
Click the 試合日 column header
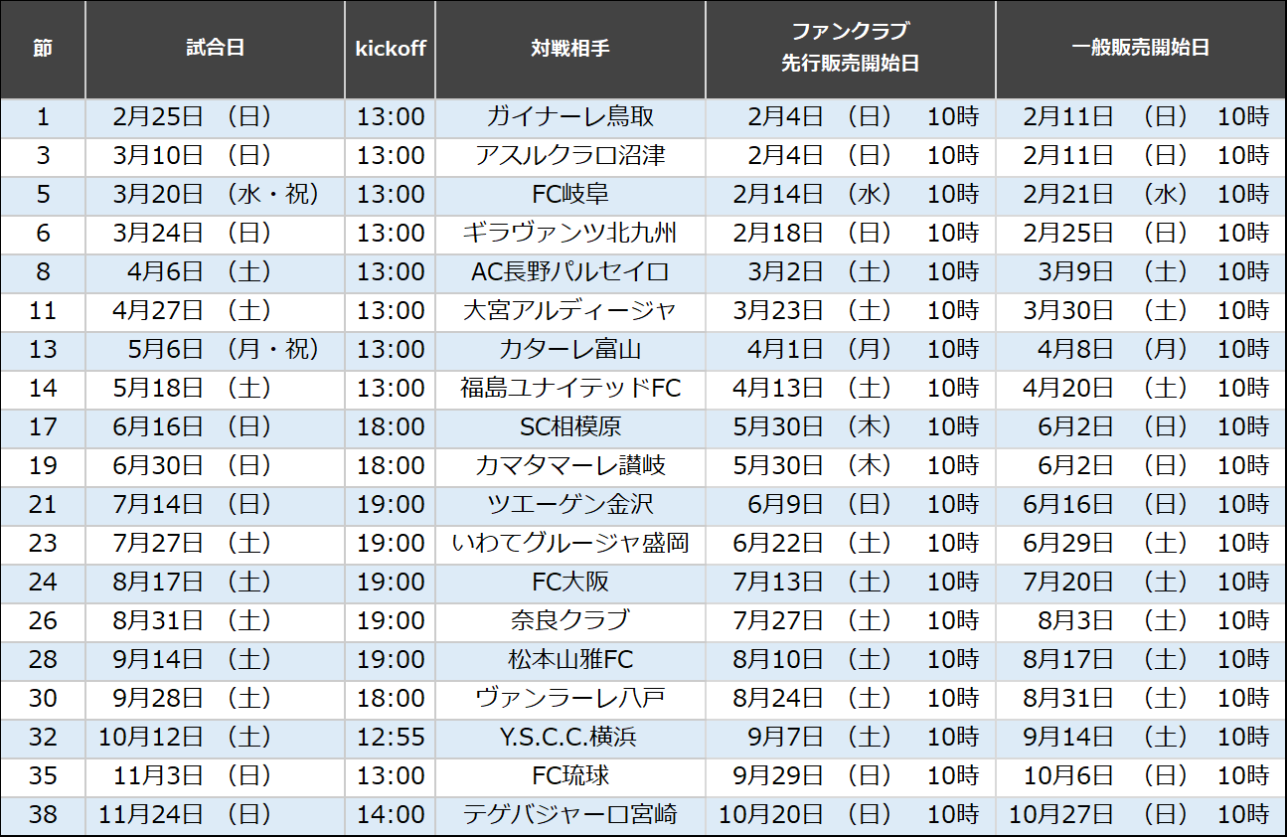[215, 49]
